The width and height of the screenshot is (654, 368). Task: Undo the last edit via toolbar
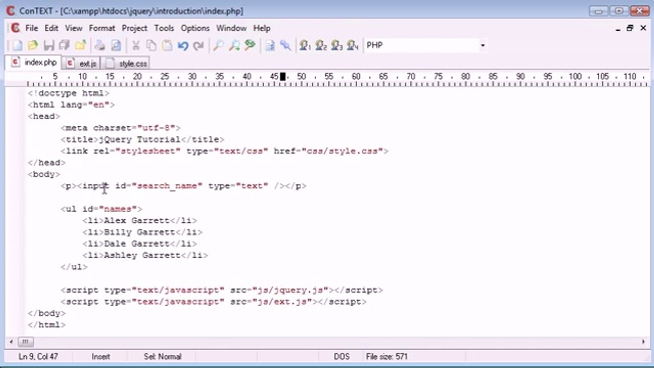(183, 45)
